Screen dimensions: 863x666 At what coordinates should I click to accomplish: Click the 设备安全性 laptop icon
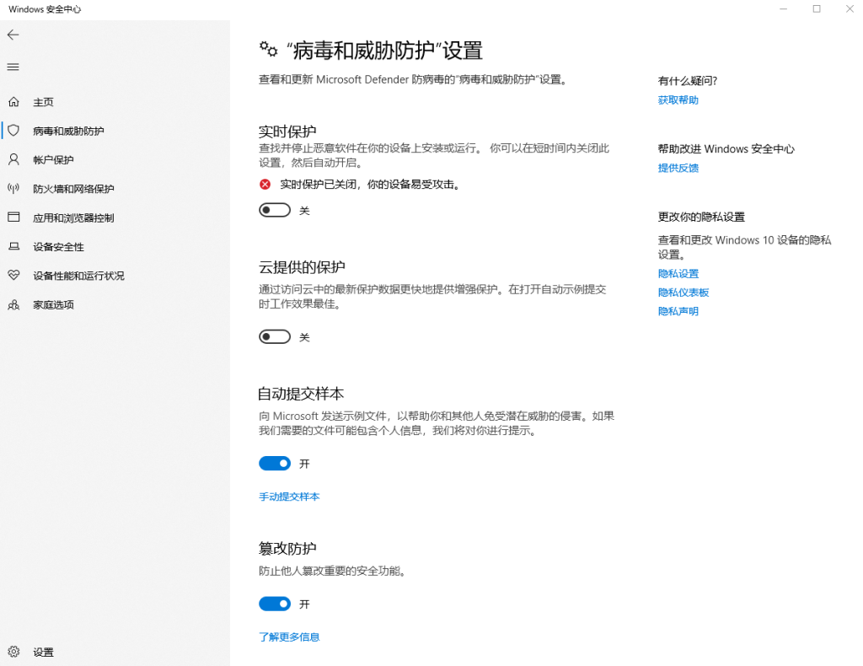tap(14, 246)
